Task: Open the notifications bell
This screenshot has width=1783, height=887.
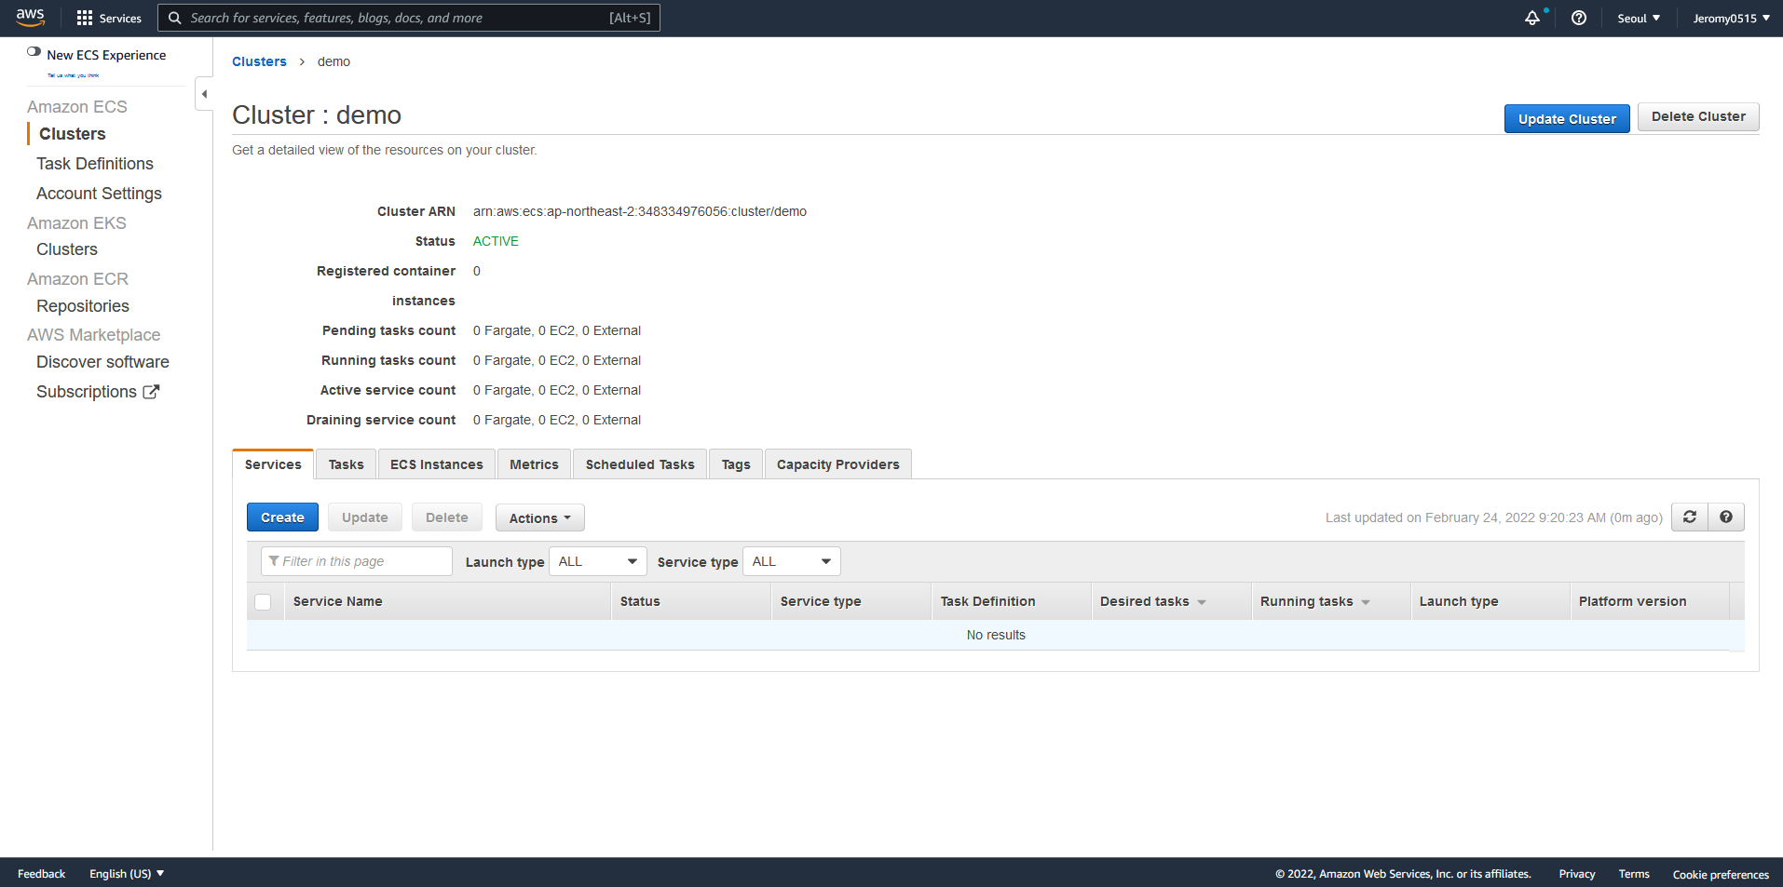Action: click(1532, 18)
